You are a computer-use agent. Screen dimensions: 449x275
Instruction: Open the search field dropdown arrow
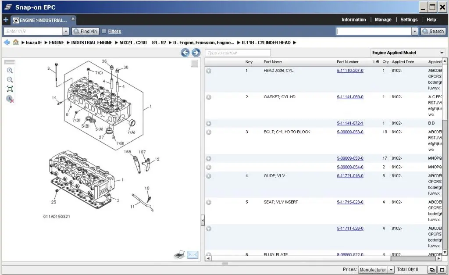coord(415,31)
